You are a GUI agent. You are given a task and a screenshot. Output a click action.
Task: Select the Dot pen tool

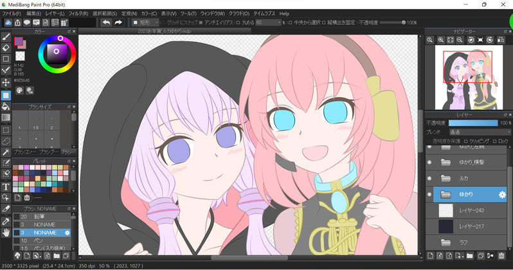click(x=6, y=70)
